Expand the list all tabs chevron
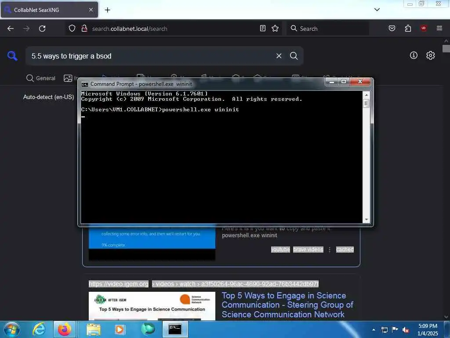The width and height of the screenshot is (450, 338). click(x=377, y=10)
